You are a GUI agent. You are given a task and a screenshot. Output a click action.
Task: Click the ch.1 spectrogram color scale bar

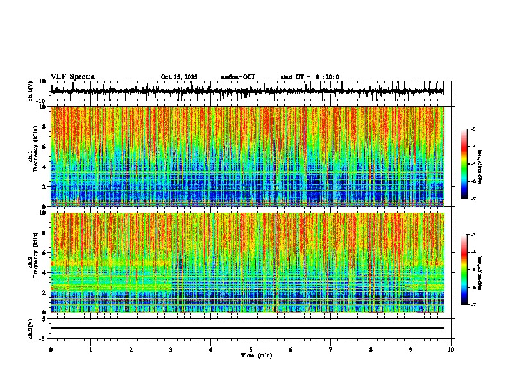[464, 164]
